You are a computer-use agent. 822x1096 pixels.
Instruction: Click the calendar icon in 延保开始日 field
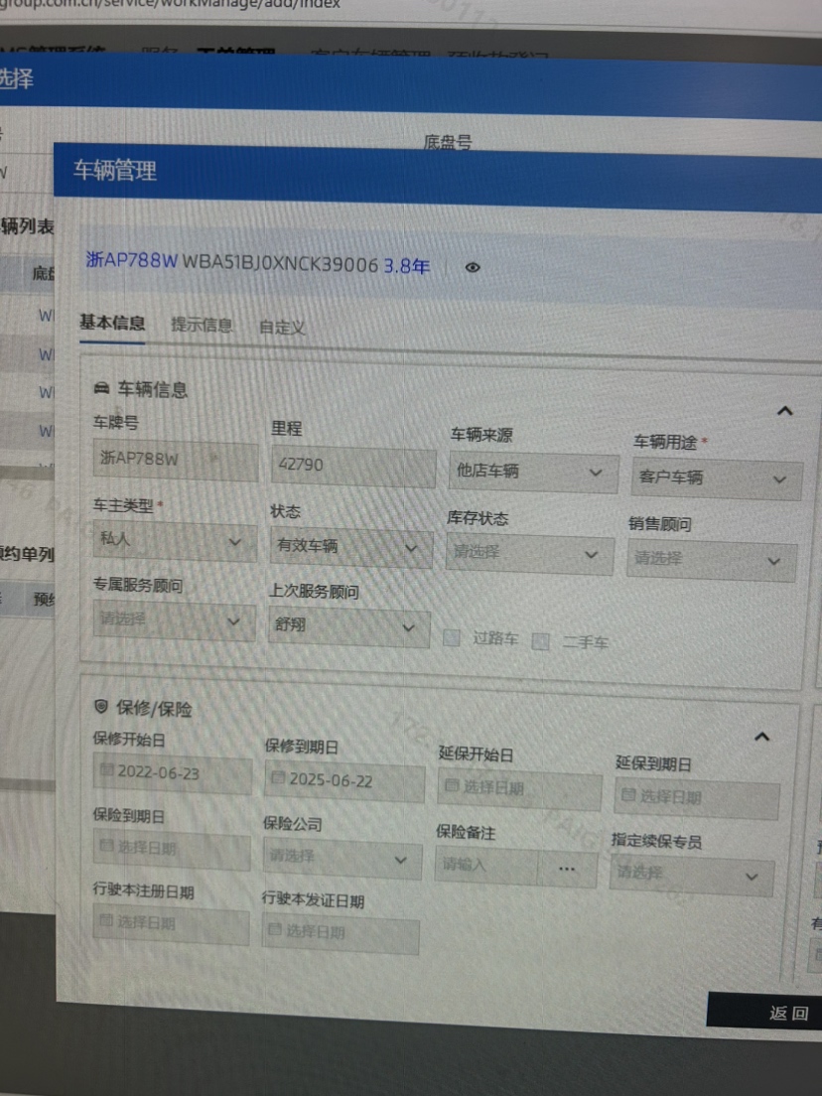(x=452, y=786)
